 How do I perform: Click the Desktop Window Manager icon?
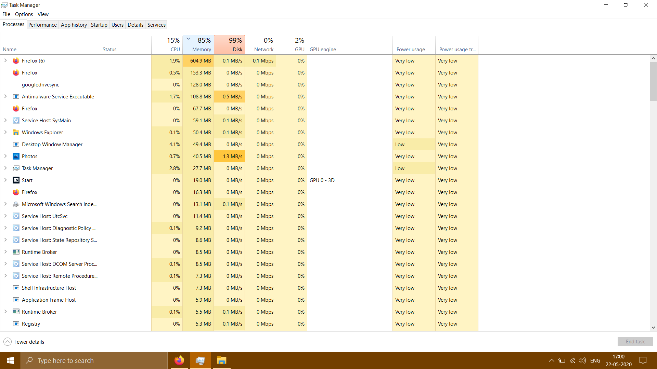click(16, 145)
